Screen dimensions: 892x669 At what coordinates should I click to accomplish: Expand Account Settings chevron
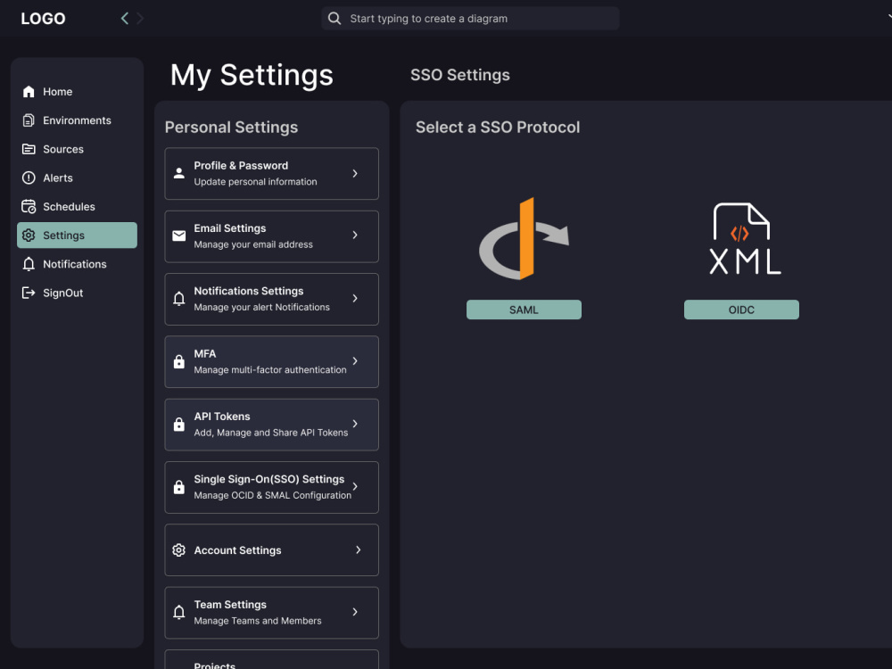(x=359, y=550)
